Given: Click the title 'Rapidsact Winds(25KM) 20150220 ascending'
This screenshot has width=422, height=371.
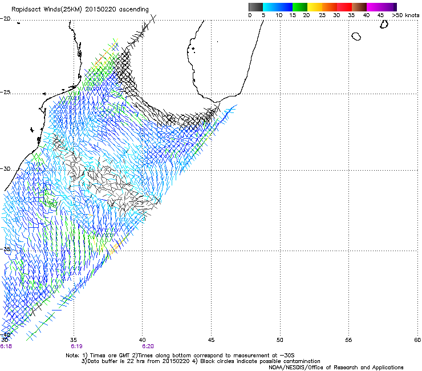Looking at the screenshot, I should (80, 10).
